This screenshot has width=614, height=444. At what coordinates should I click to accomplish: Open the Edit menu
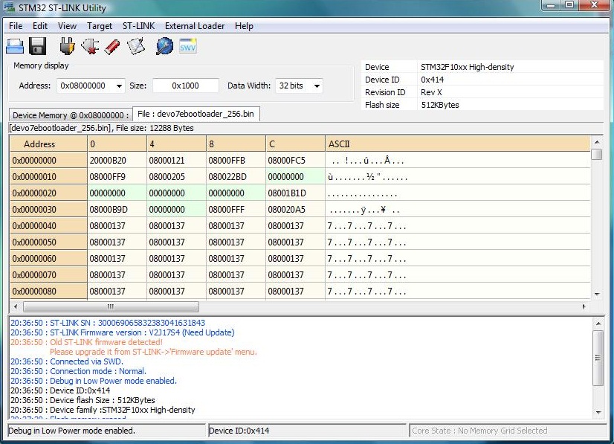coord(40,26)
